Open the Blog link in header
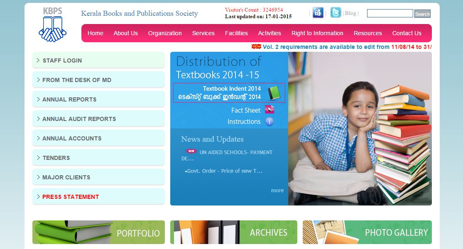Viewport: 463px width, 249px height. [350, 13]
